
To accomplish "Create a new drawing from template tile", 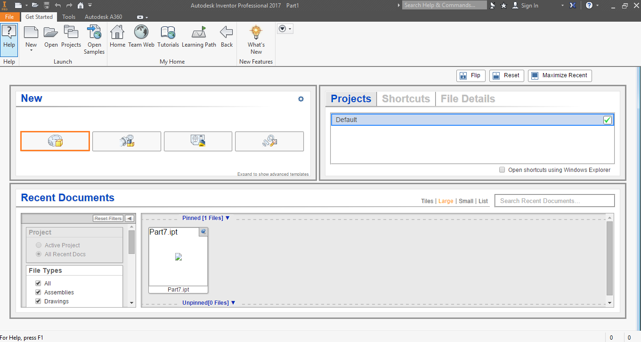I will point(198,141).
